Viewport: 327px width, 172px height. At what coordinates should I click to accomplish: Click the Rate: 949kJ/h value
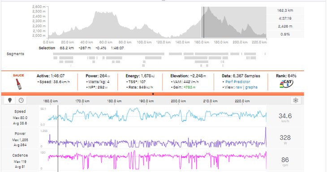[141, 88]
